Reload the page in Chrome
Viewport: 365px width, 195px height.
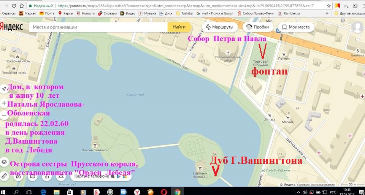point(14,6)
